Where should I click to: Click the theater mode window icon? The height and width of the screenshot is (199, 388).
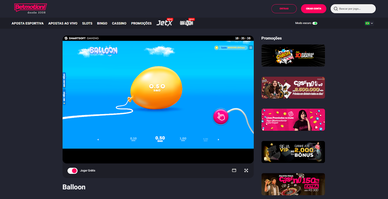tap(234, 170)
